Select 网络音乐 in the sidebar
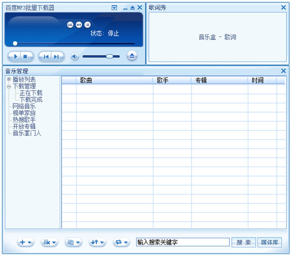 point(24,106)
